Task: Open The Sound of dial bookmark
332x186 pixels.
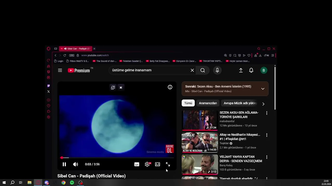Action: [x=105, y=61]
